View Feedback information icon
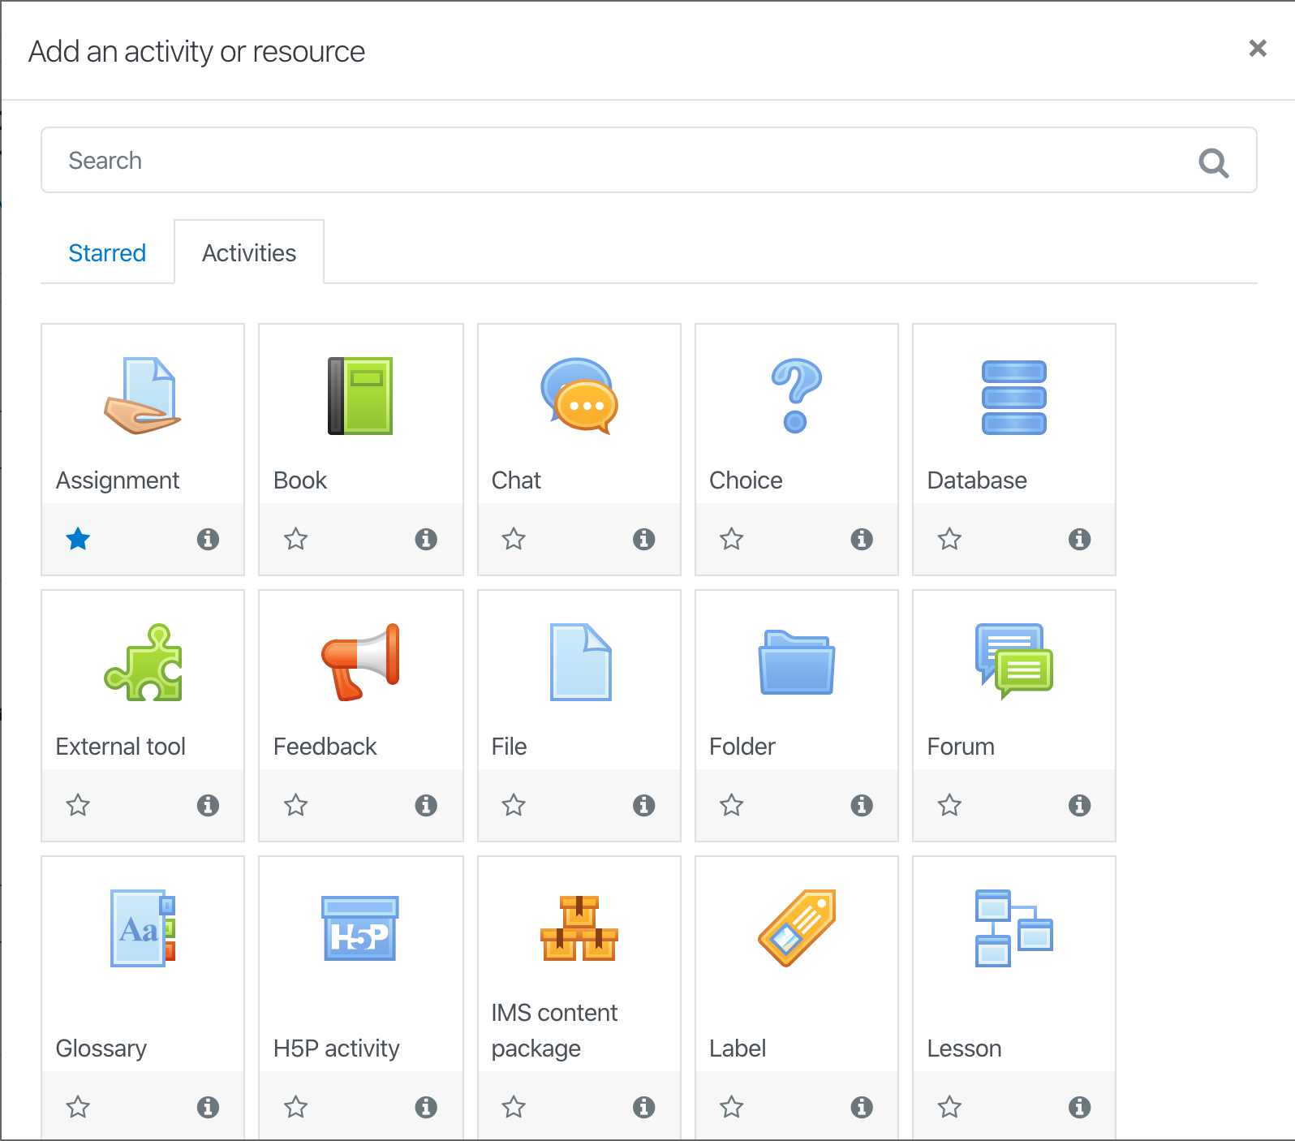Viewport: 1295px width, 1141px height. 426,805
